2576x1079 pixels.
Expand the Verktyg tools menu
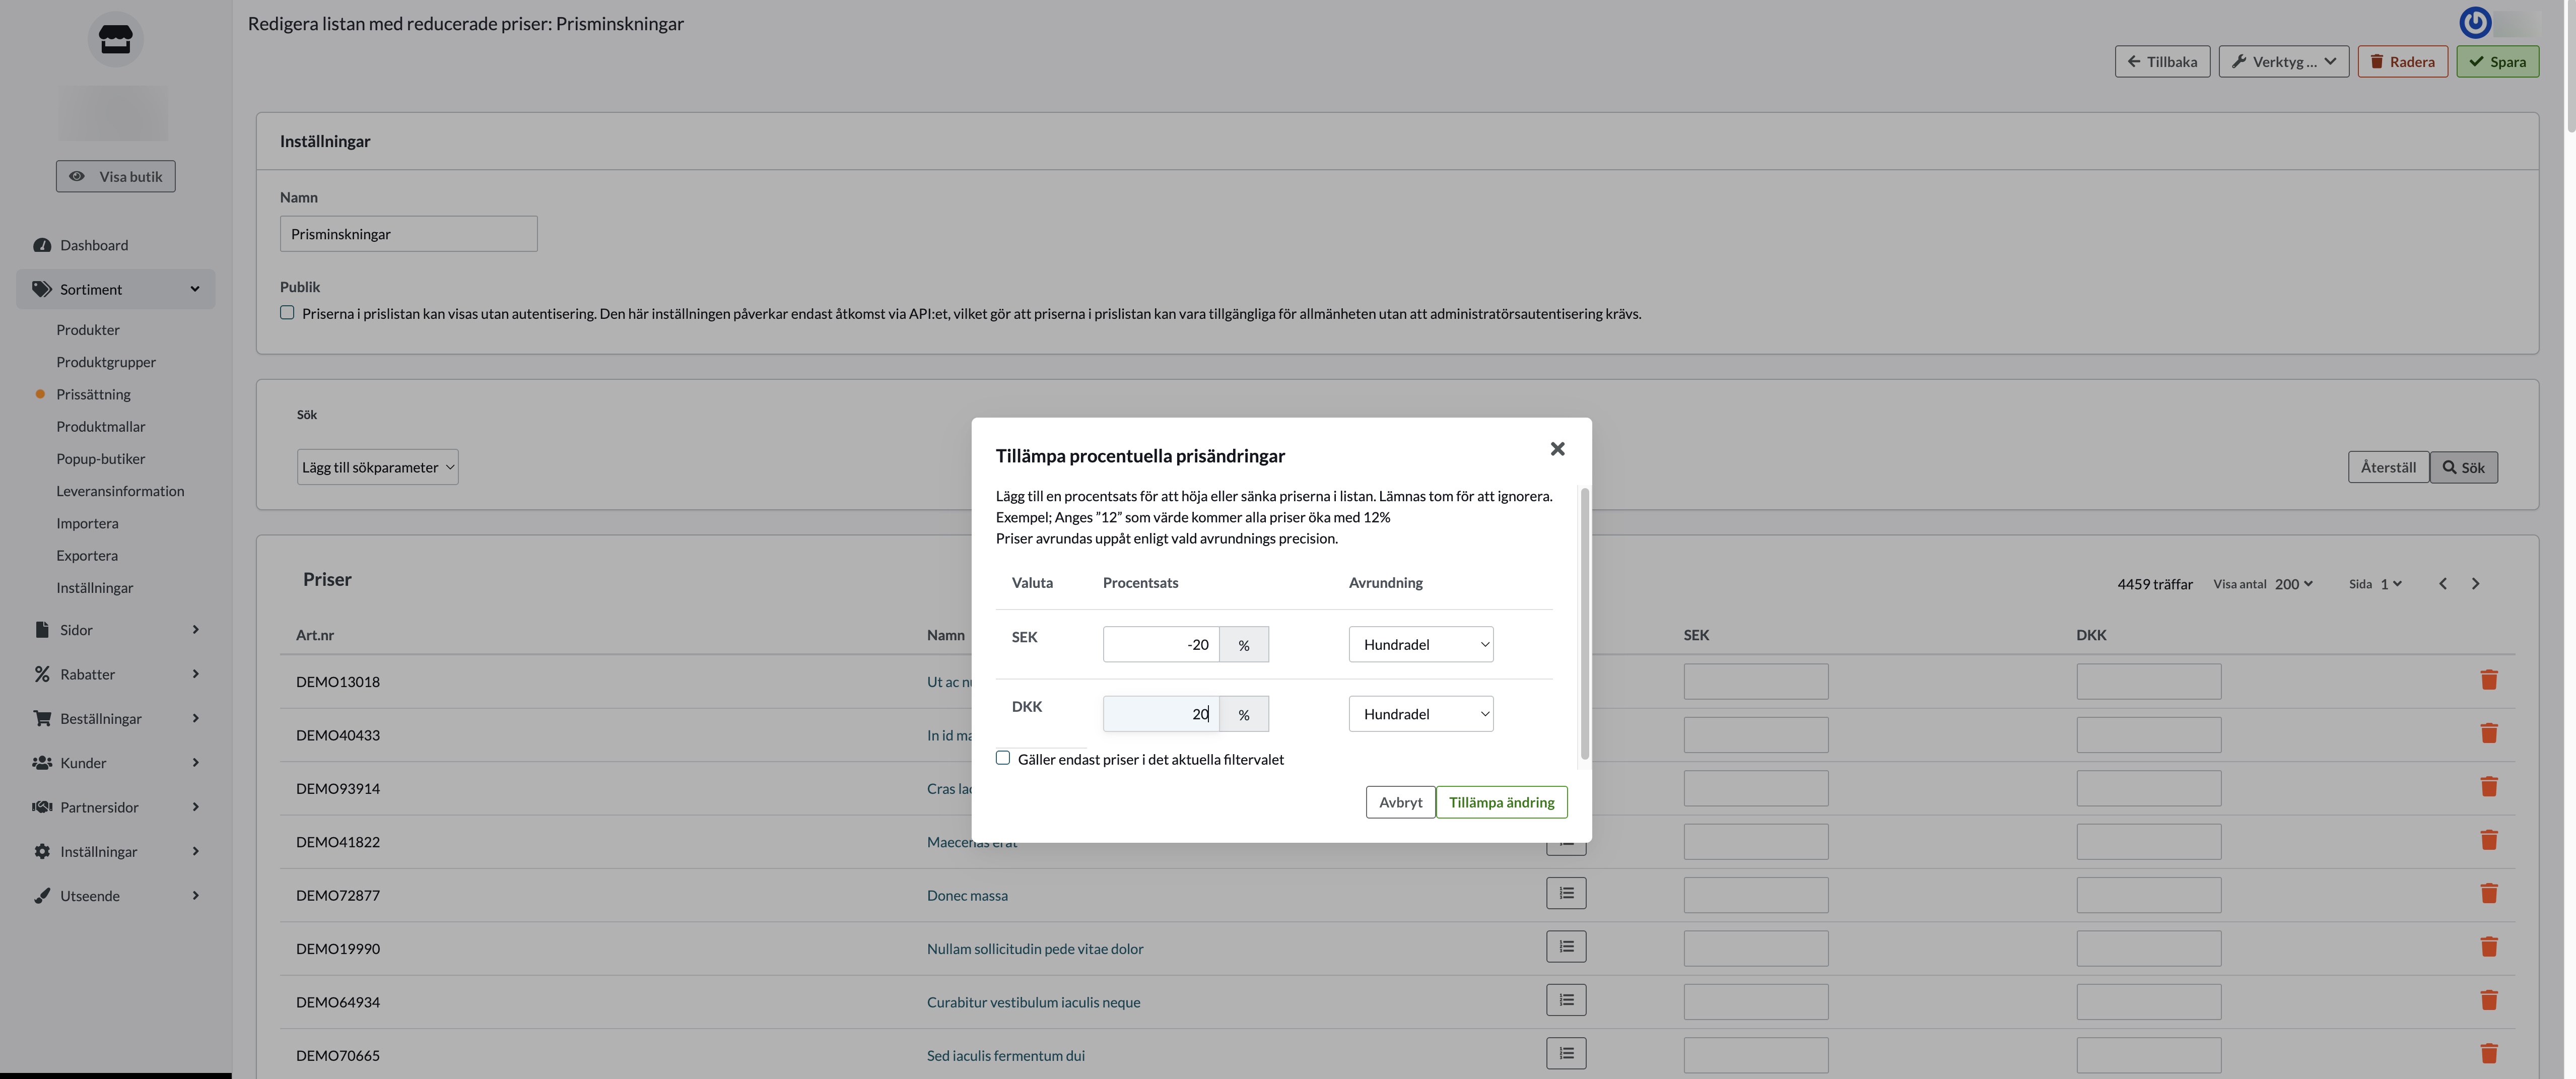click(x=2283, y=62)
